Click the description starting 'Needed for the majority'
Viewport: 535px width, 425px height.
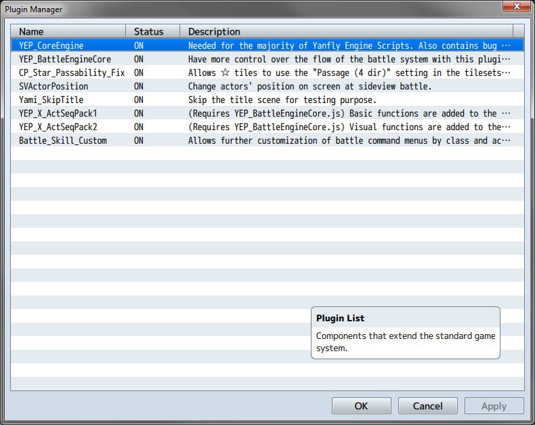[x=349, y=45]
